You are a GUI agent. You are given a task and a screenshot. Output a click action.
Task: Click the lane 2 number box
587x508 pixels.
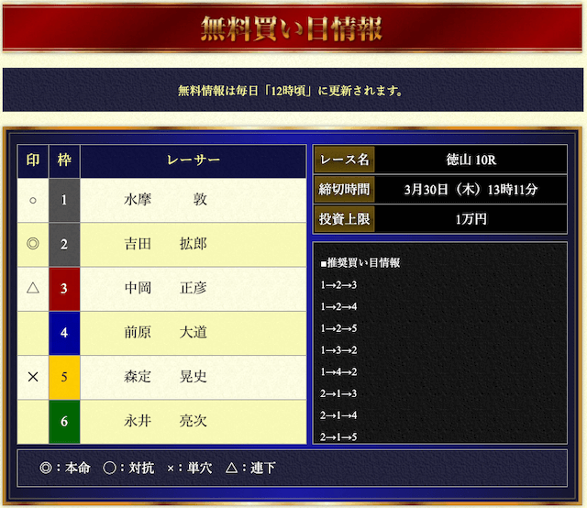point(64,244)
